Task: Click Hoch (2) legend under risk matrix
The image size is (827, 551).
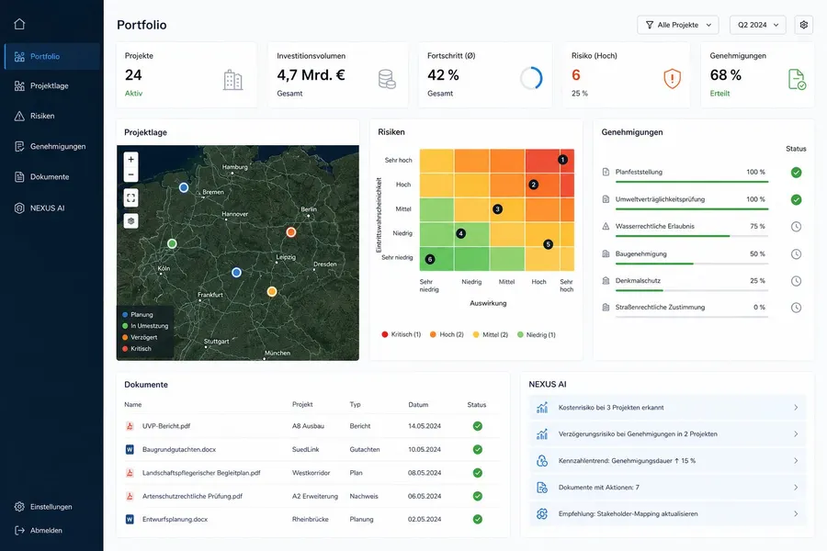Action: 447,335
